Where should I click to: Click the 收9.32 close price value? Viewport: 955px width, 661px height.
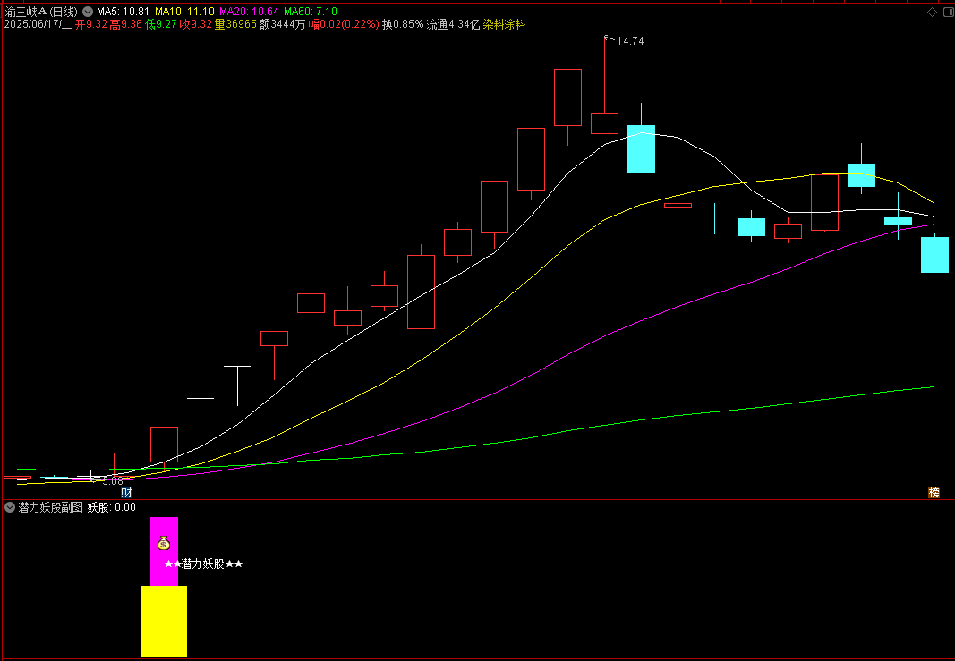(195, 24)
